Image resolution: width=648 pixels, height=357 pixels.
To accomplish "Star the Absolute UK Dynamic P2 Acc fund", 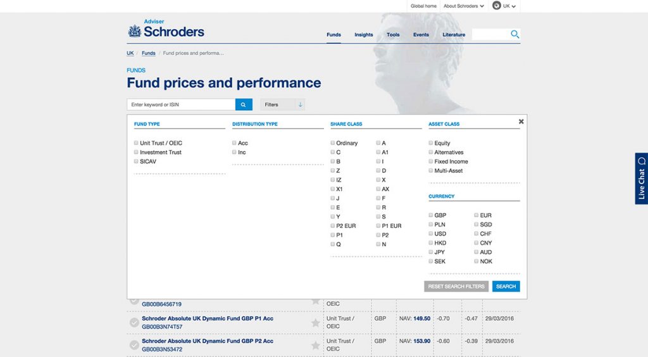I will pos(315,345).
